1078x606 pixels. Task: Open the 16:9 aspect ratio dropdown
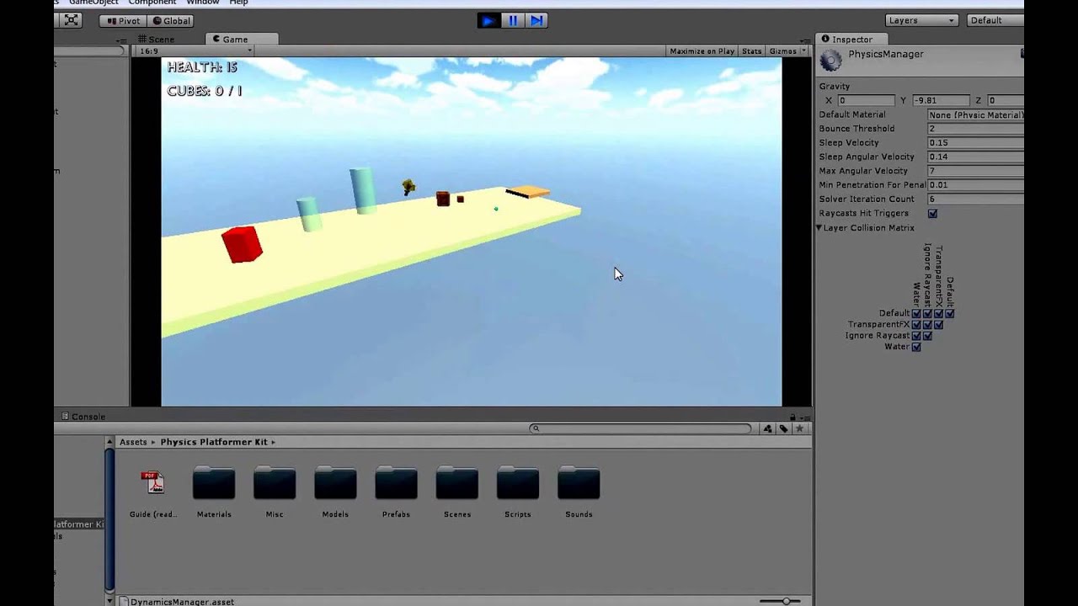point(195,51)
